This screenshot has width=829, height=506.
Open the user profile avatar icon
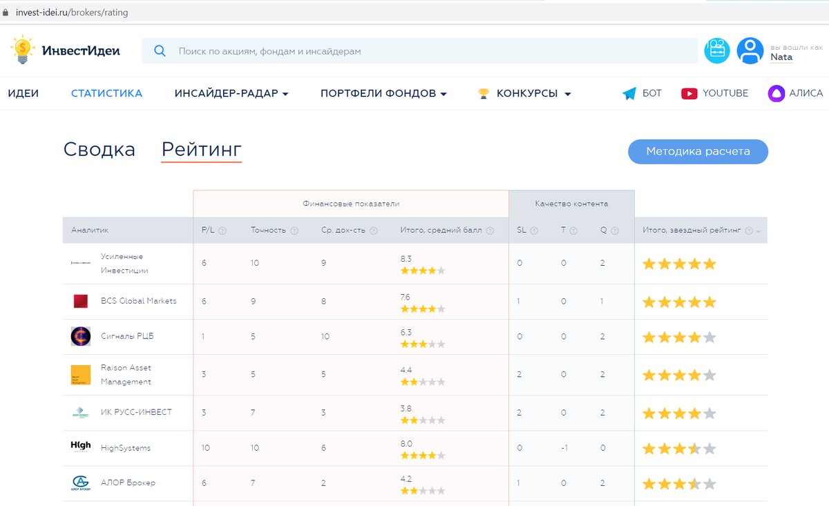(x=750, y=51)
